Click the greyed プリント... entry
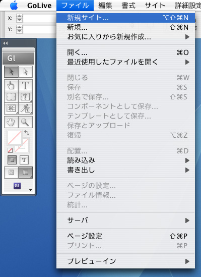The width and height of the screenshot is (201, 277). tap(125, 246)
